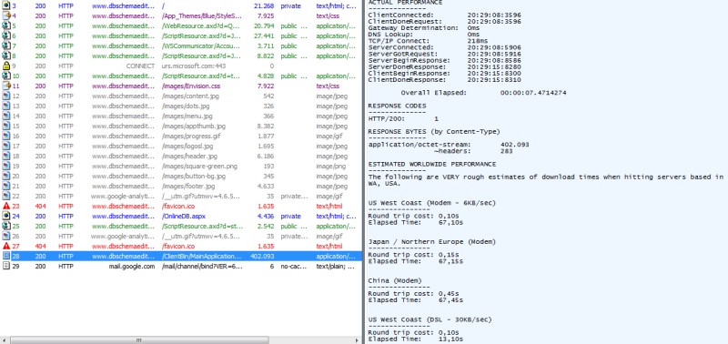Click the image icon of square-green.png session 19
The image size is (728, 344).
click(6, 167)
